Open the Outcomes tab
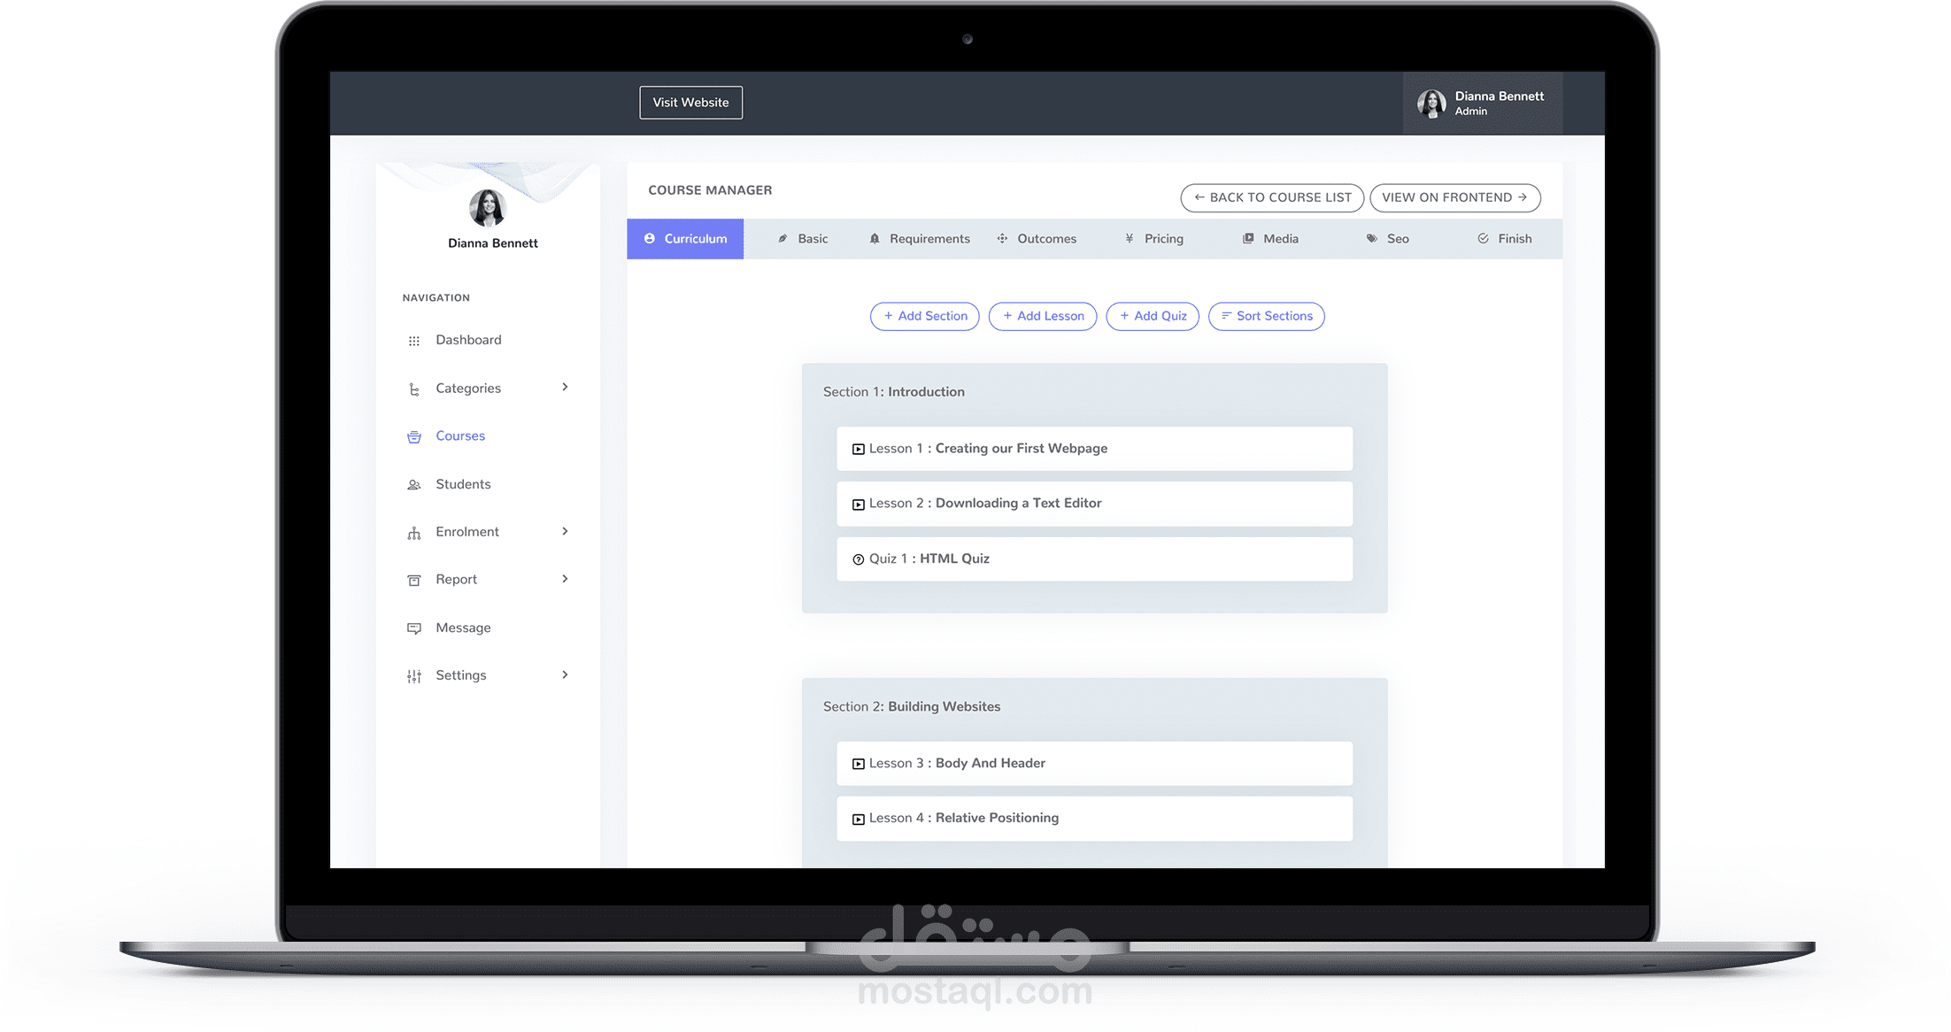 tap(1037, 239)
